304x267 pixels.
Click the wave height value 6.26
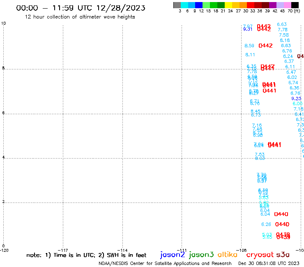click(x=266, y=224)
